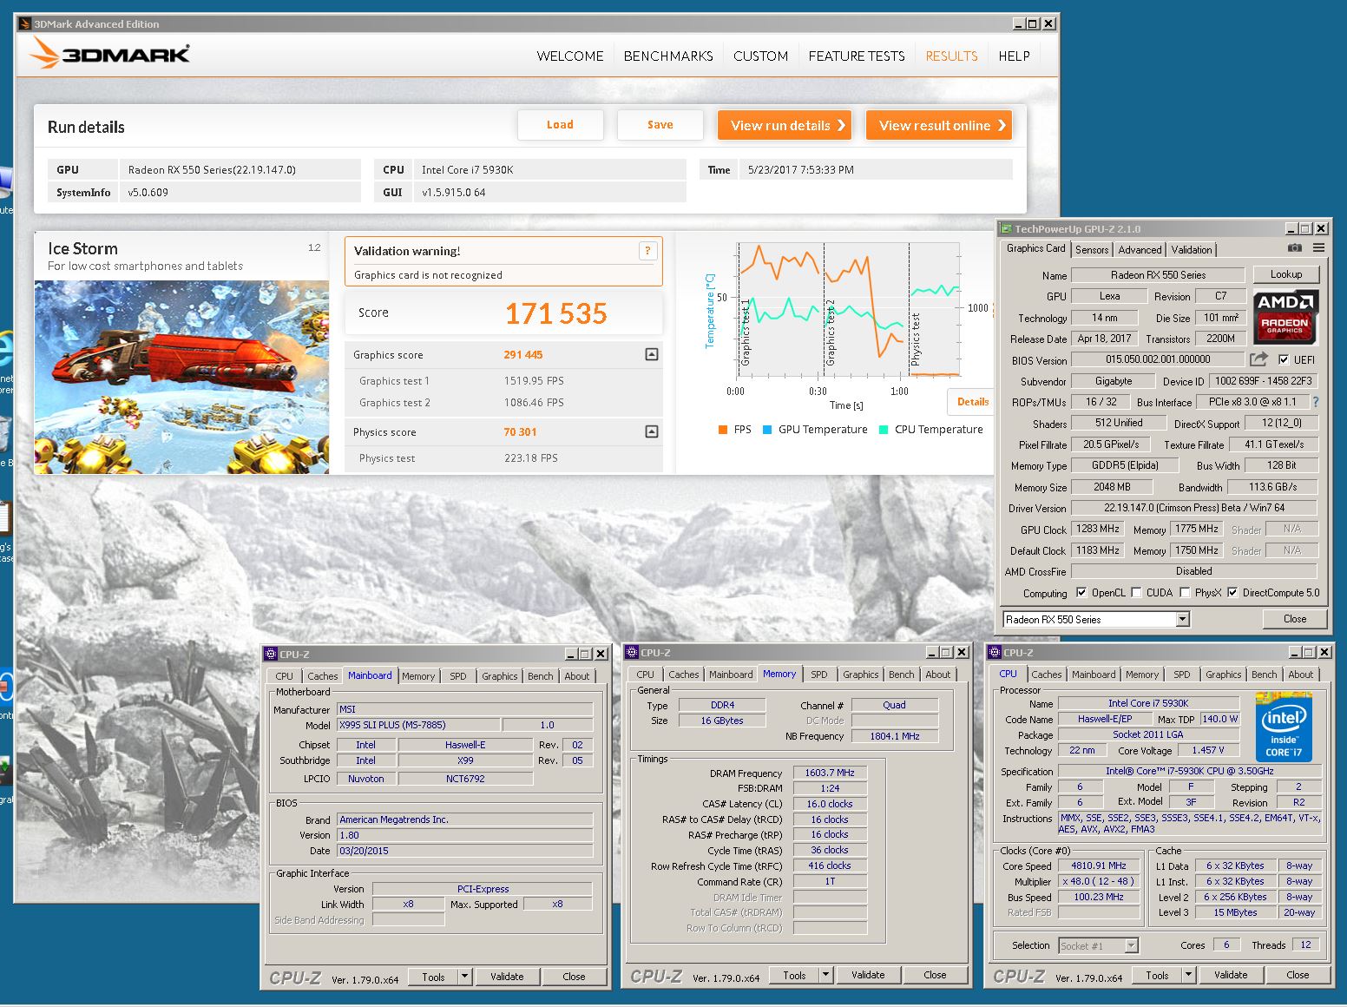Screen dimensions: 1347x1007
Task: Click the FPS and temperature chart
Action: point(849,309)
